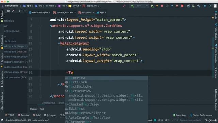Switch to the content_main.xml tab
218x123 pixels.
click(64, 13)
